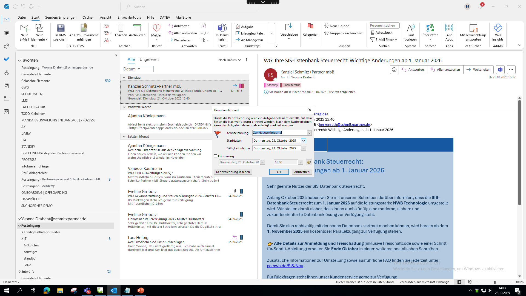Viewport: 526px width, 296px height.
Task: Open the Alle Apps icon
Action: tap(449, 28)
